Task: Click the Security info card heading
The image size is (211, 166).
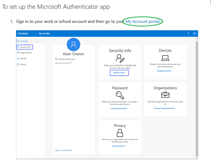Action: (x=120, y=51)
